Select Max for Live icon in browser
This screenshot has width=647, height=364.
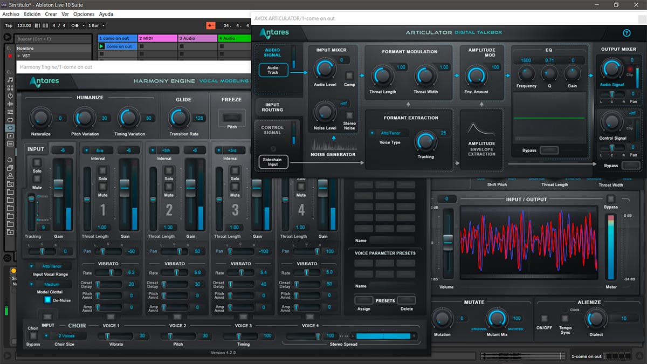[x=10, y=120]
